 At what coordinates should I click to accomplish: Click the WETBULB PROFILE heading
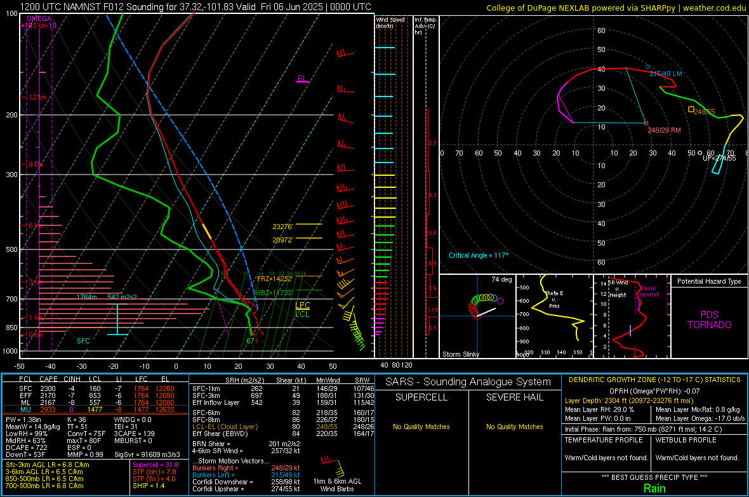pos(686,440)
